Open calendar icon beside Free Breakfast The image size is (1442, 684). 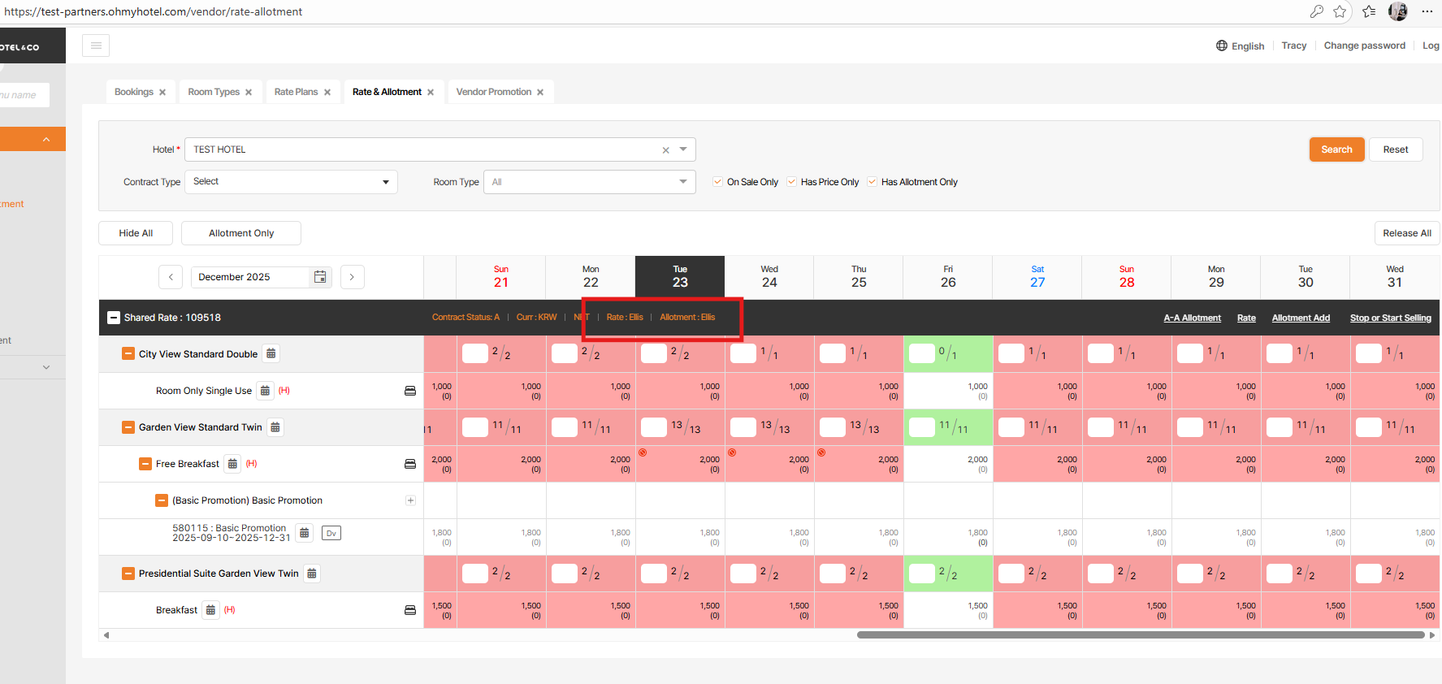point(232,464)
